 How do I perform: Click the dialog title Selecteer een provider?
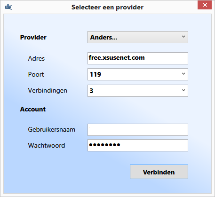(107, 8)
